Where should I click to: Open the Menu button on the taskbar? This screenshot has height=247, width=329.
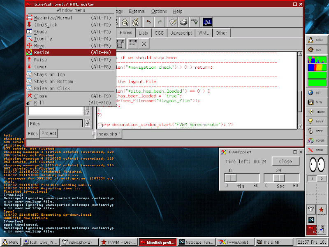click(x=11, y=242)
